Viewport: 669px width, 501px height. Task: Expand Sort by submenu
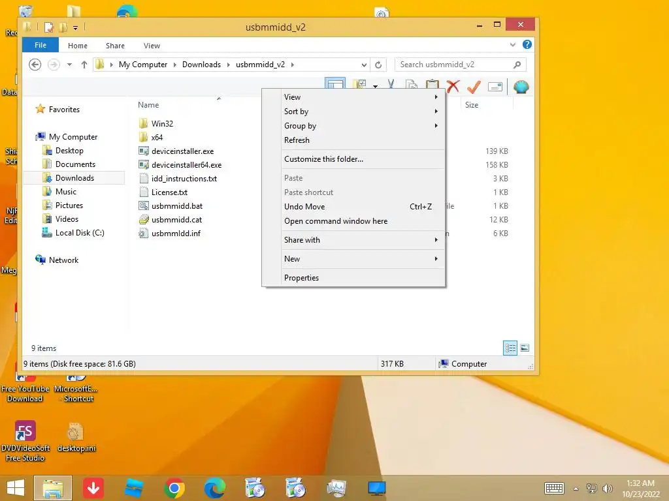click(362, 111)
